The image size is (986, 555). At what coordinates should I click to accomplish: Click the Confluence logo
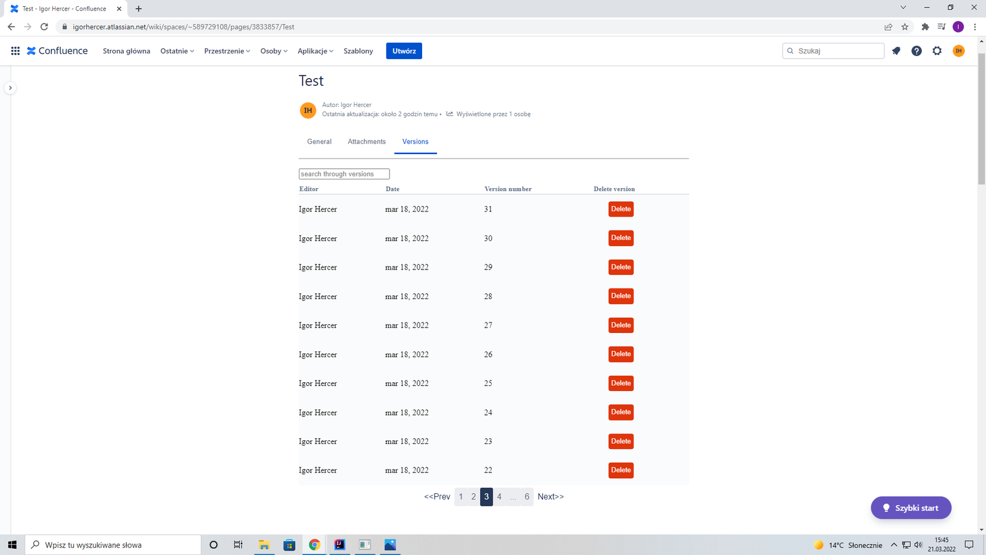[x=57, y=51]
